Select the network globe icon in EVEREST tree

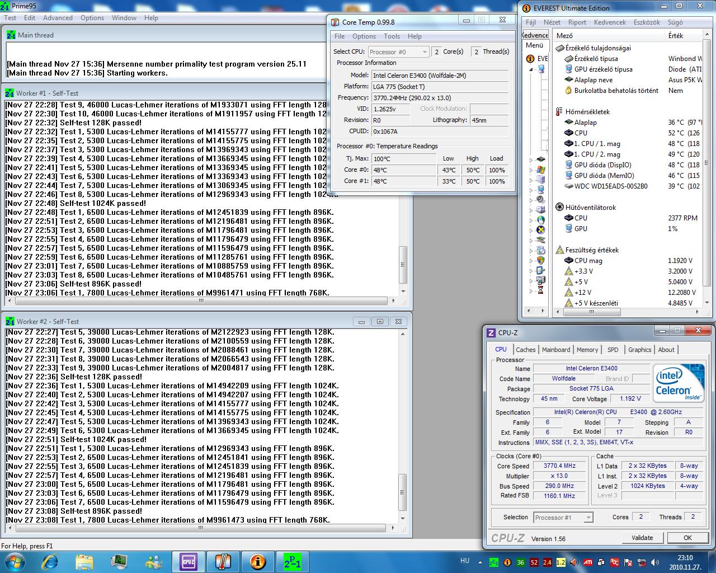541,219
